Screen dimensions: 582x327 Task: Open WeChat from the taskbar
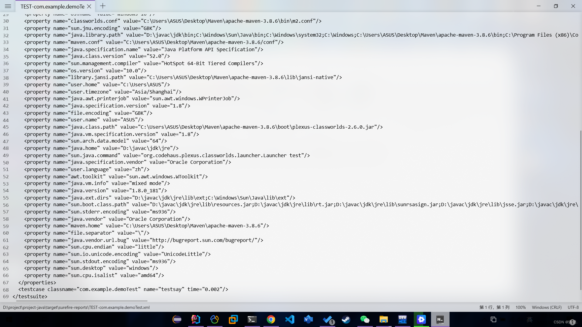[x=365, y=319]
